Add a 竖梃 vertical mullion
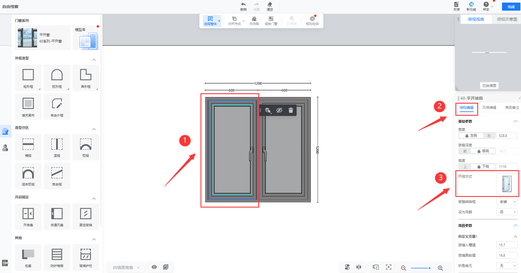 click(x=57, y=147)
